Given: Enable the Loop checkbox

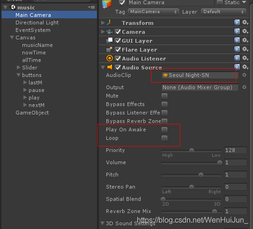Looking at the screenshot, I should pyautogui.click(x=164, y=138).
